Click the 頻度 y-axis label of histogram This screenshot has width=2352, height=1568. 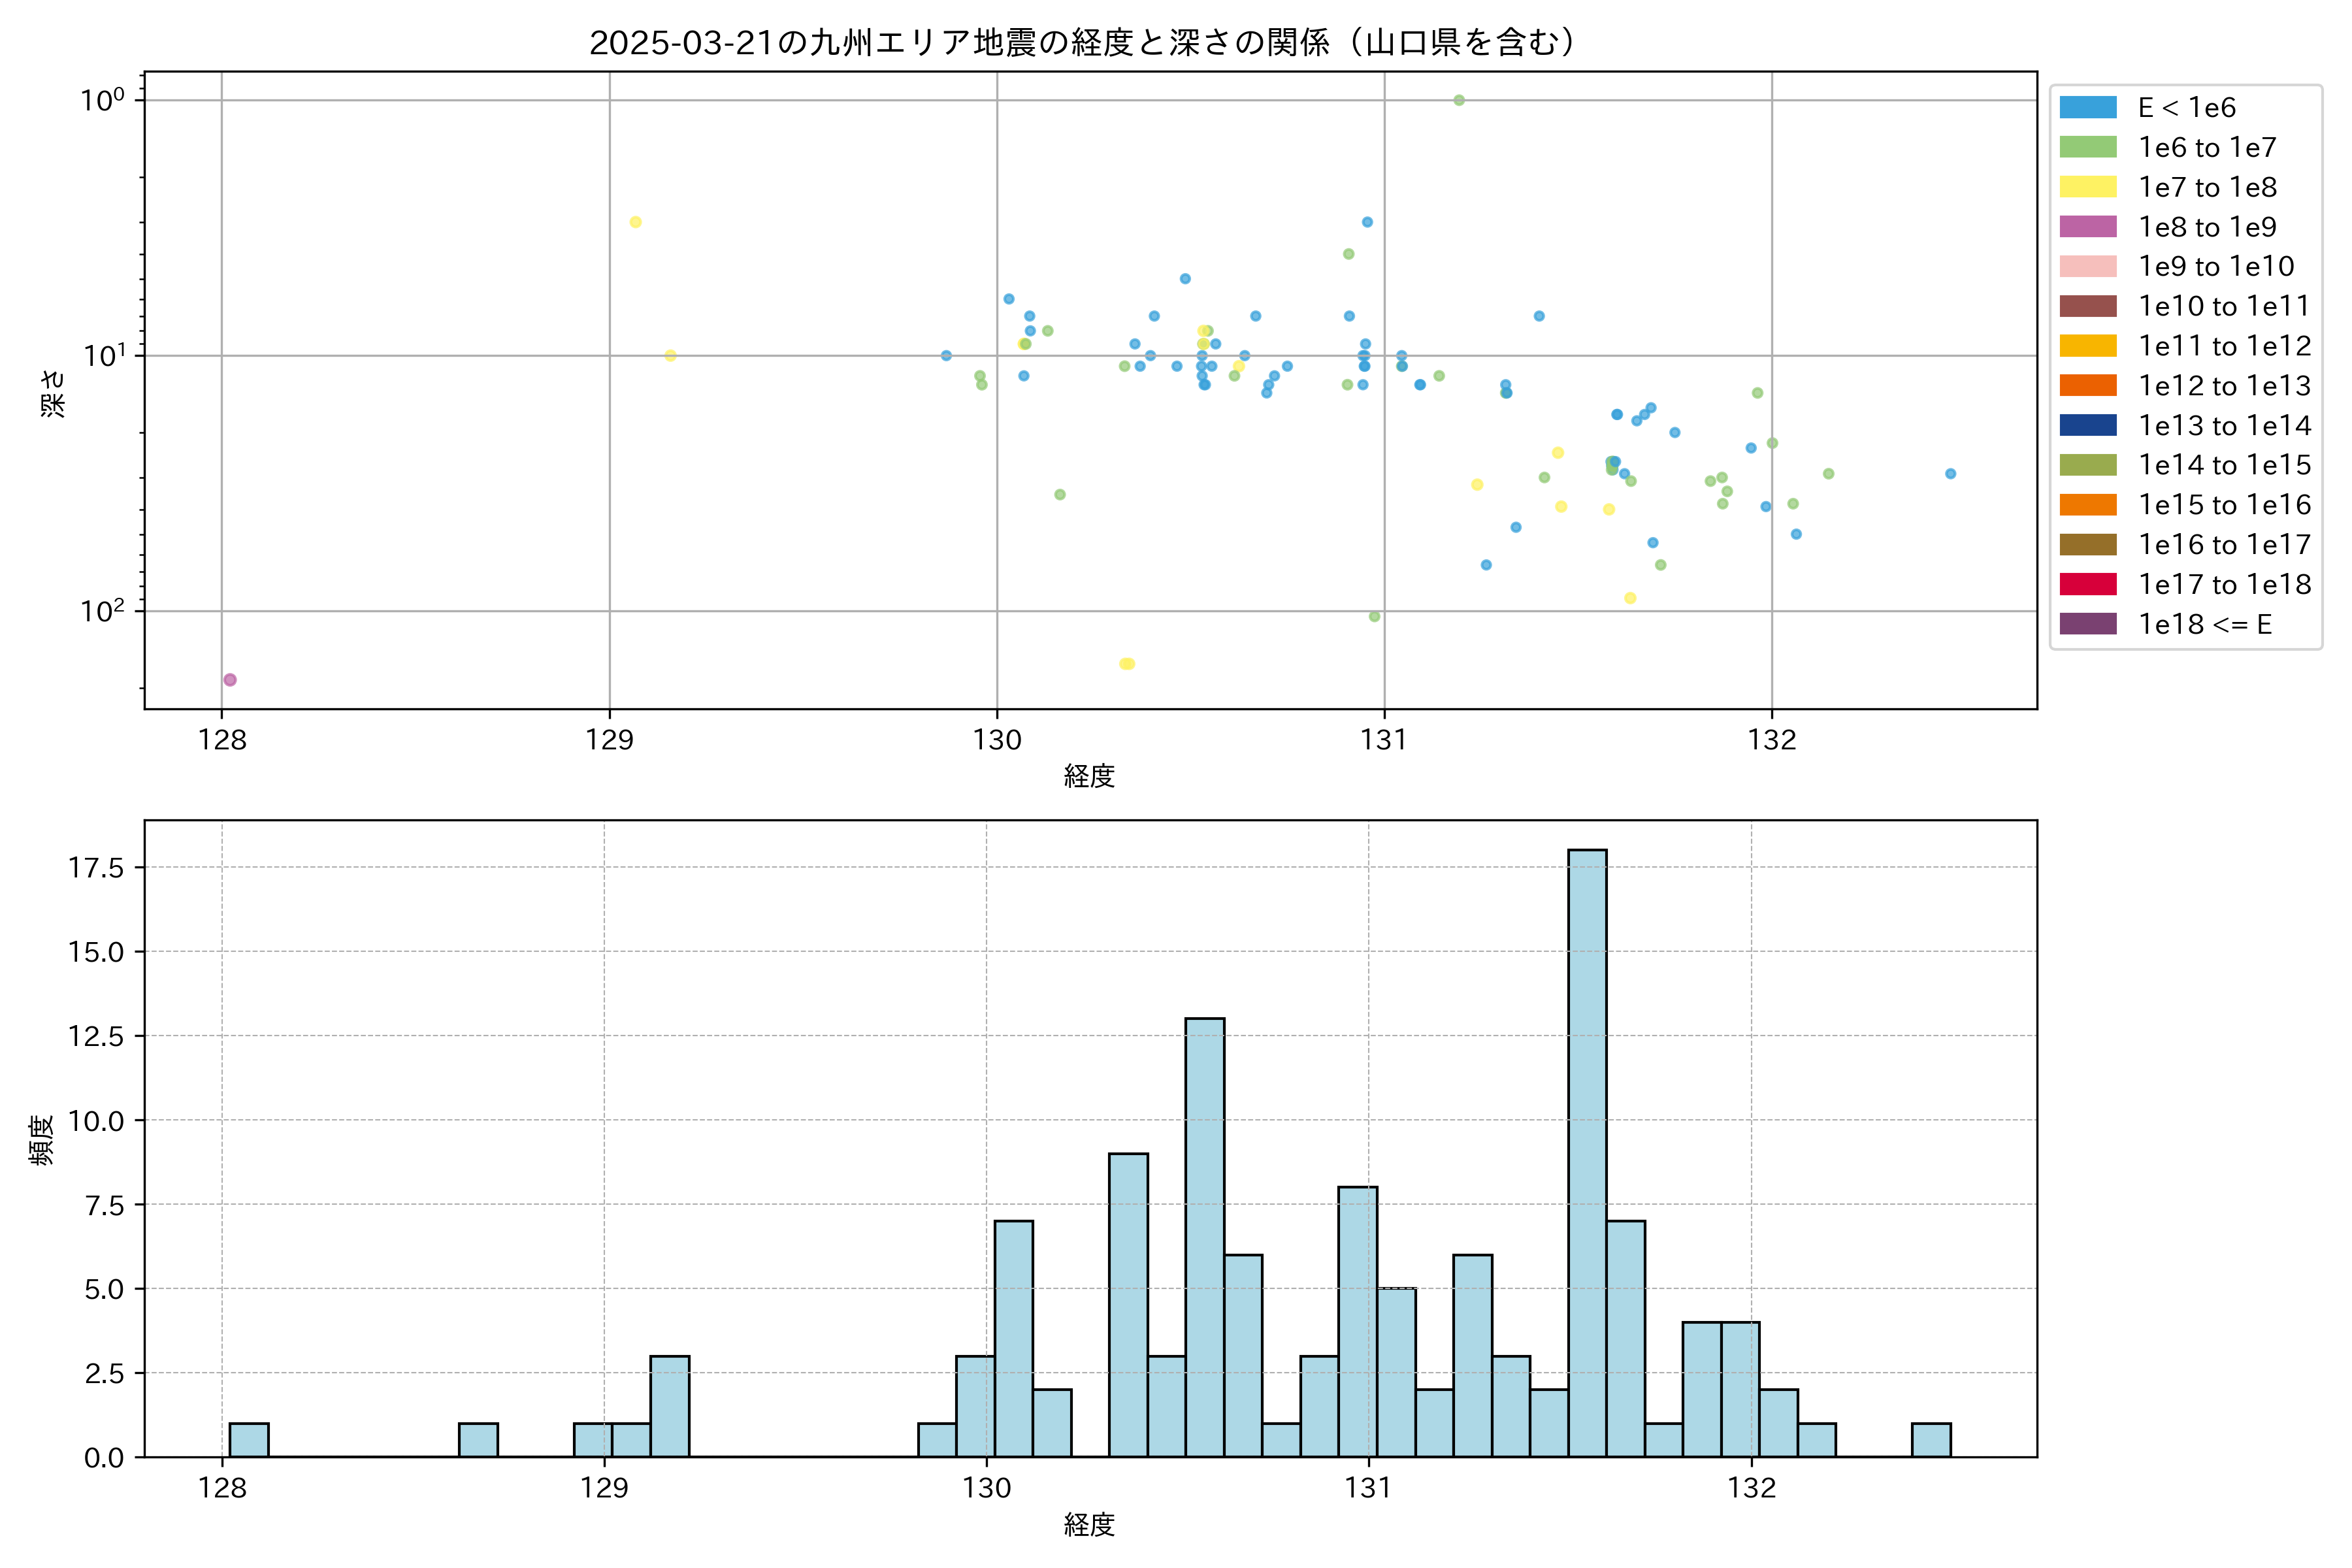[x=41, y=1140]
